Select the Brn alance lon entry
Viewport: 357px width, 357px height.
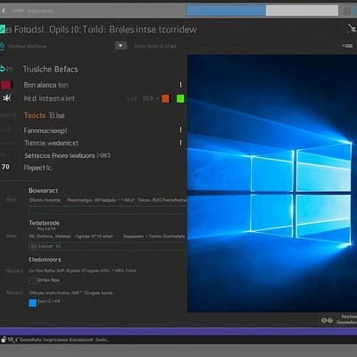46,85
